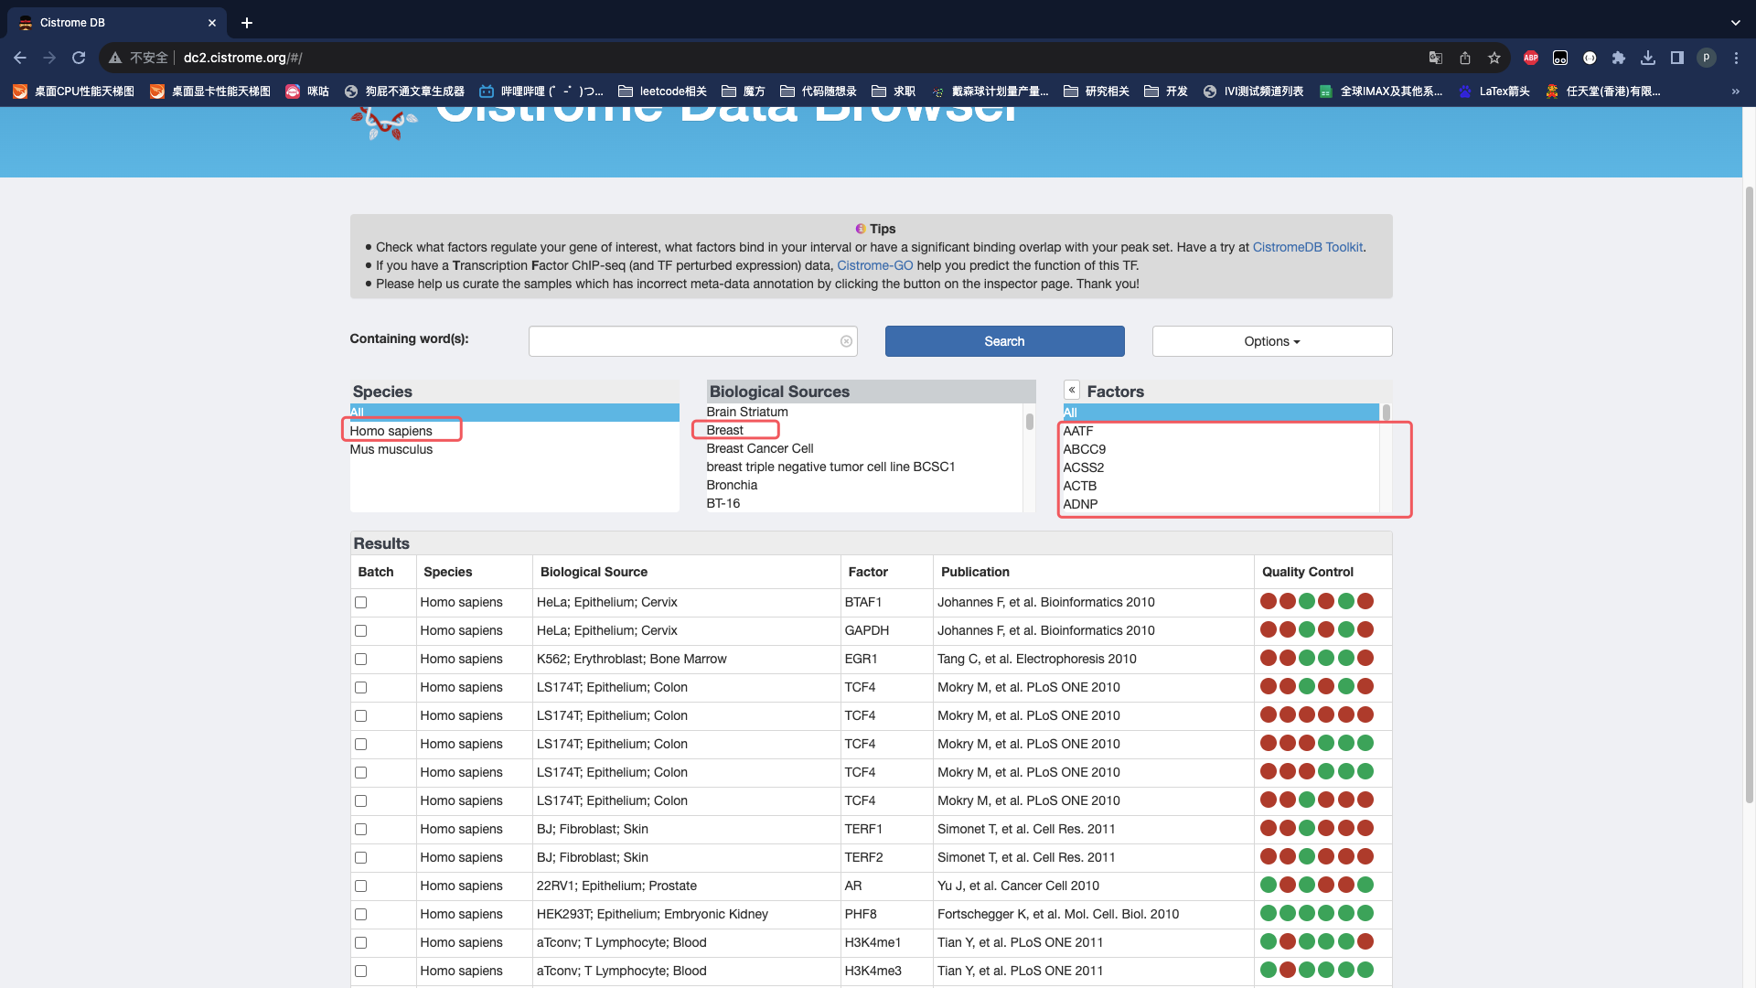Open new browser tab with plus icon
The width and height of the screenshot is (1756, 988).
pos(247,23)
